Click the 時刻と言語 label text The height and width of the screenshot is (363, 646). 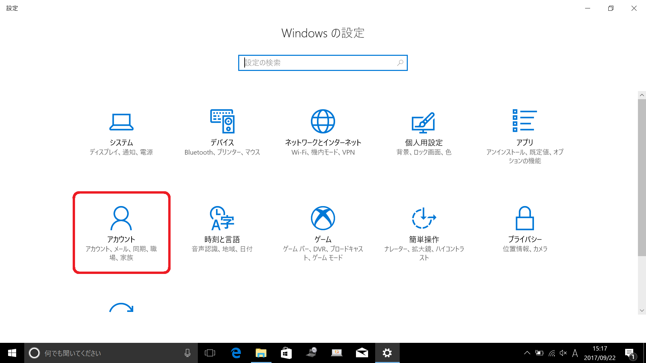pyautogui.click(x=222, y=239)
